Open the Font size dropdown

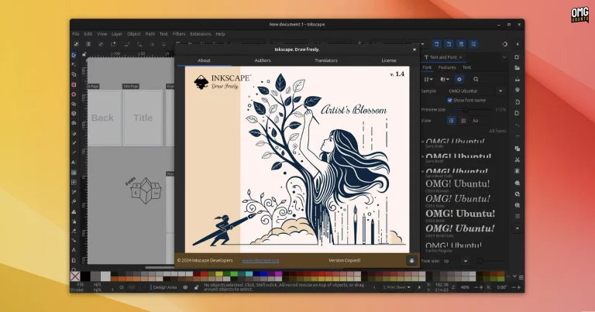465,261
